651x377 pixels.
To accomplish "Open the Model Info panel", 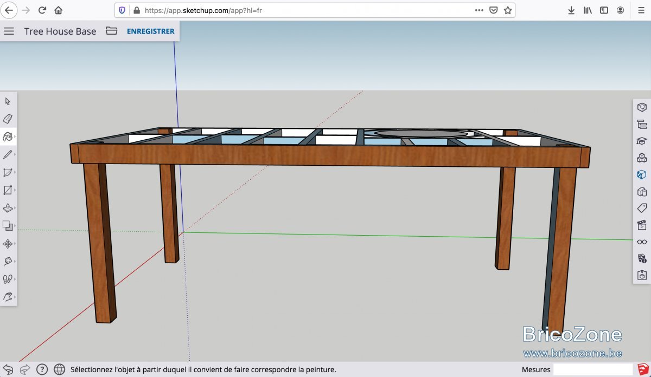I will [x=642, y=258].
